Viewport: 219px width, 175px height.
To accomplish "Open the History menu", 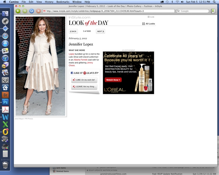I will click(49, 2).
